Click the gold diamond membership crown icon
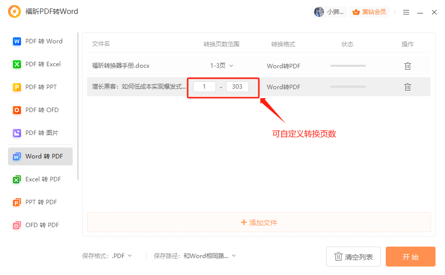445x275 pixels. [x=356, y=12]
